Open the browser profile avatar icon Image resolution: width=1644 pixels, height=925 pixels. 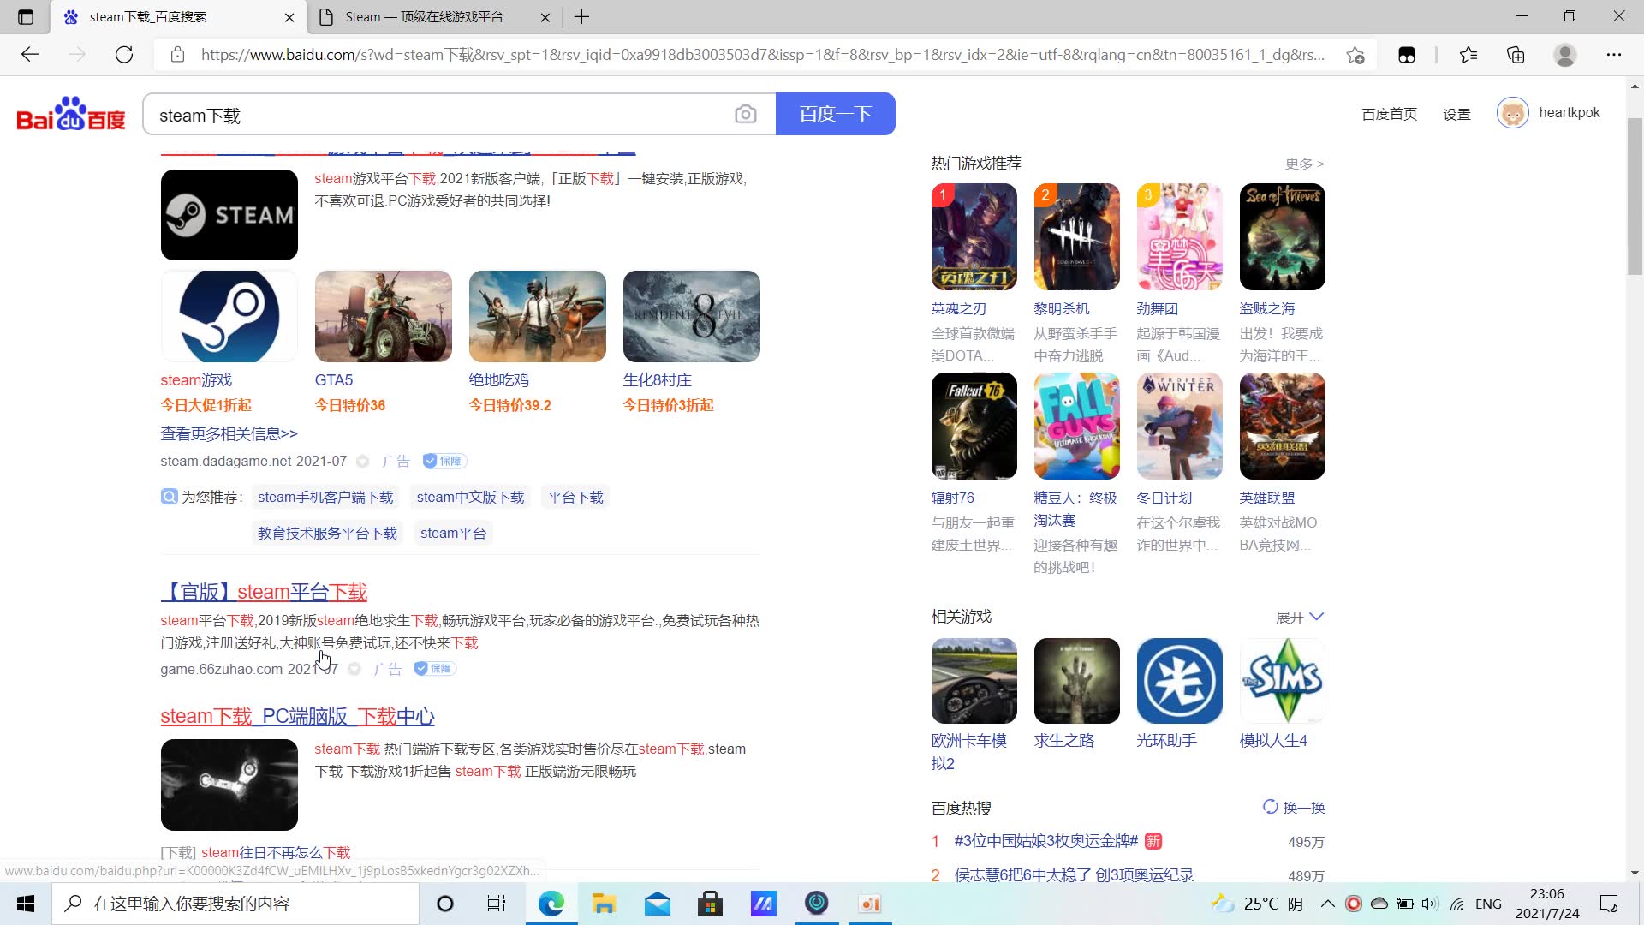(1564, 55)
